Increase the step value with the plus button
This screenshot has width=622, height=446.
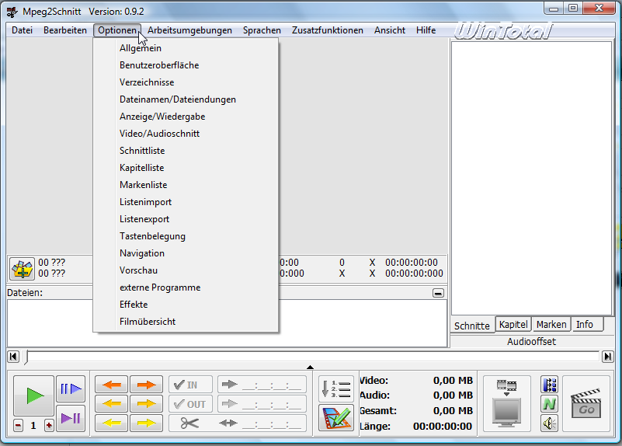(49, 426)
